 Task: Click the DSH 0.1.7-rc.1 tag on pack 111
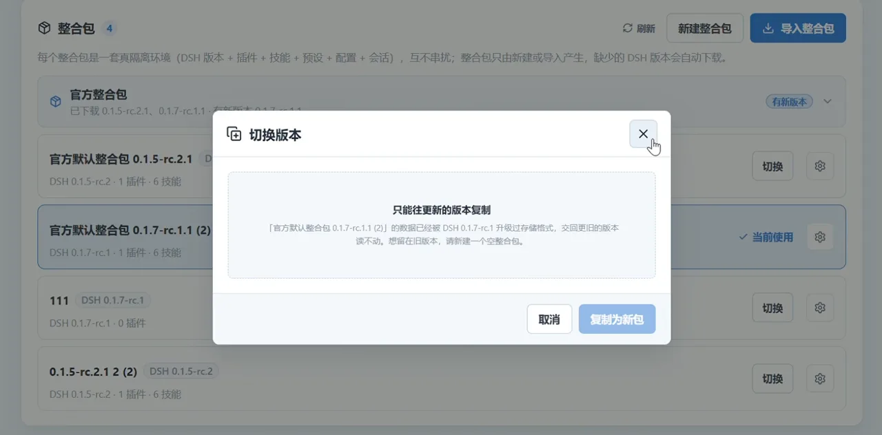113,300
